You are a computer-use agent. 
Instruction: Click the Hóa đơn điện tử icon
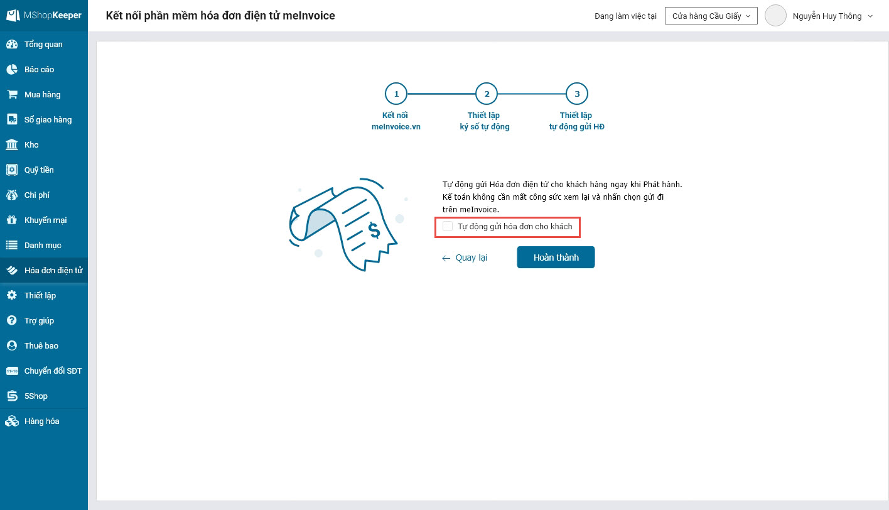point(12,271)
